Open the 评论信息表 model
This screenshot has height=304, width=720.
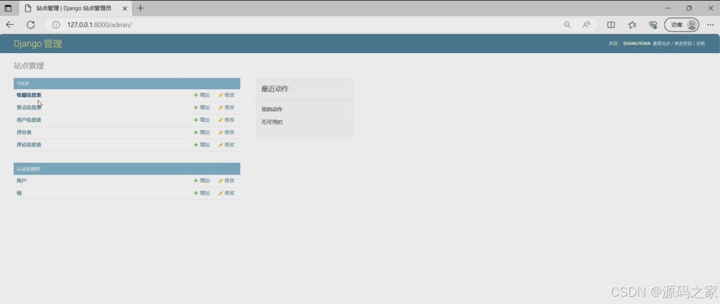[x=29, y=145]
